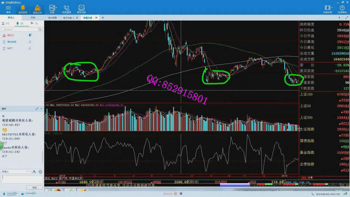Click the orange presenter icon in the toolbar

point(38,8)
